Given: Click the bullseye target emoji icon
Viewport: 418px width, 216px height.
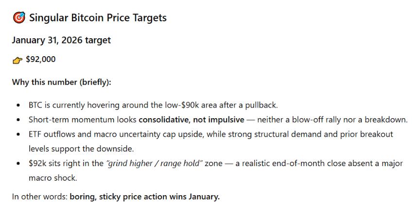Looking at the screenshot, I should pyautogui.click(x=18, y=18).
